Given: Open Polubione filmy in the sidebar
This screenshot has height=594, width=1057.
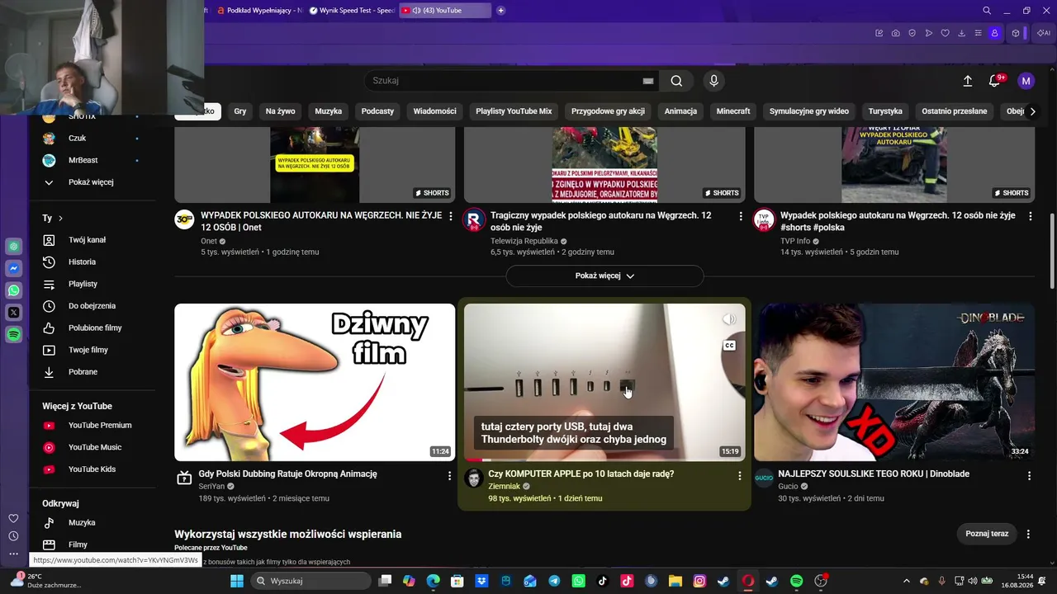Looking at the screenshot, I should (x=95, y=328).
